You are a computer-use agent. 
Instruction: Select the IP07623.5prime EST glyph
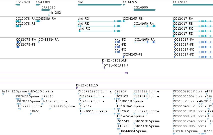point(18,99)
